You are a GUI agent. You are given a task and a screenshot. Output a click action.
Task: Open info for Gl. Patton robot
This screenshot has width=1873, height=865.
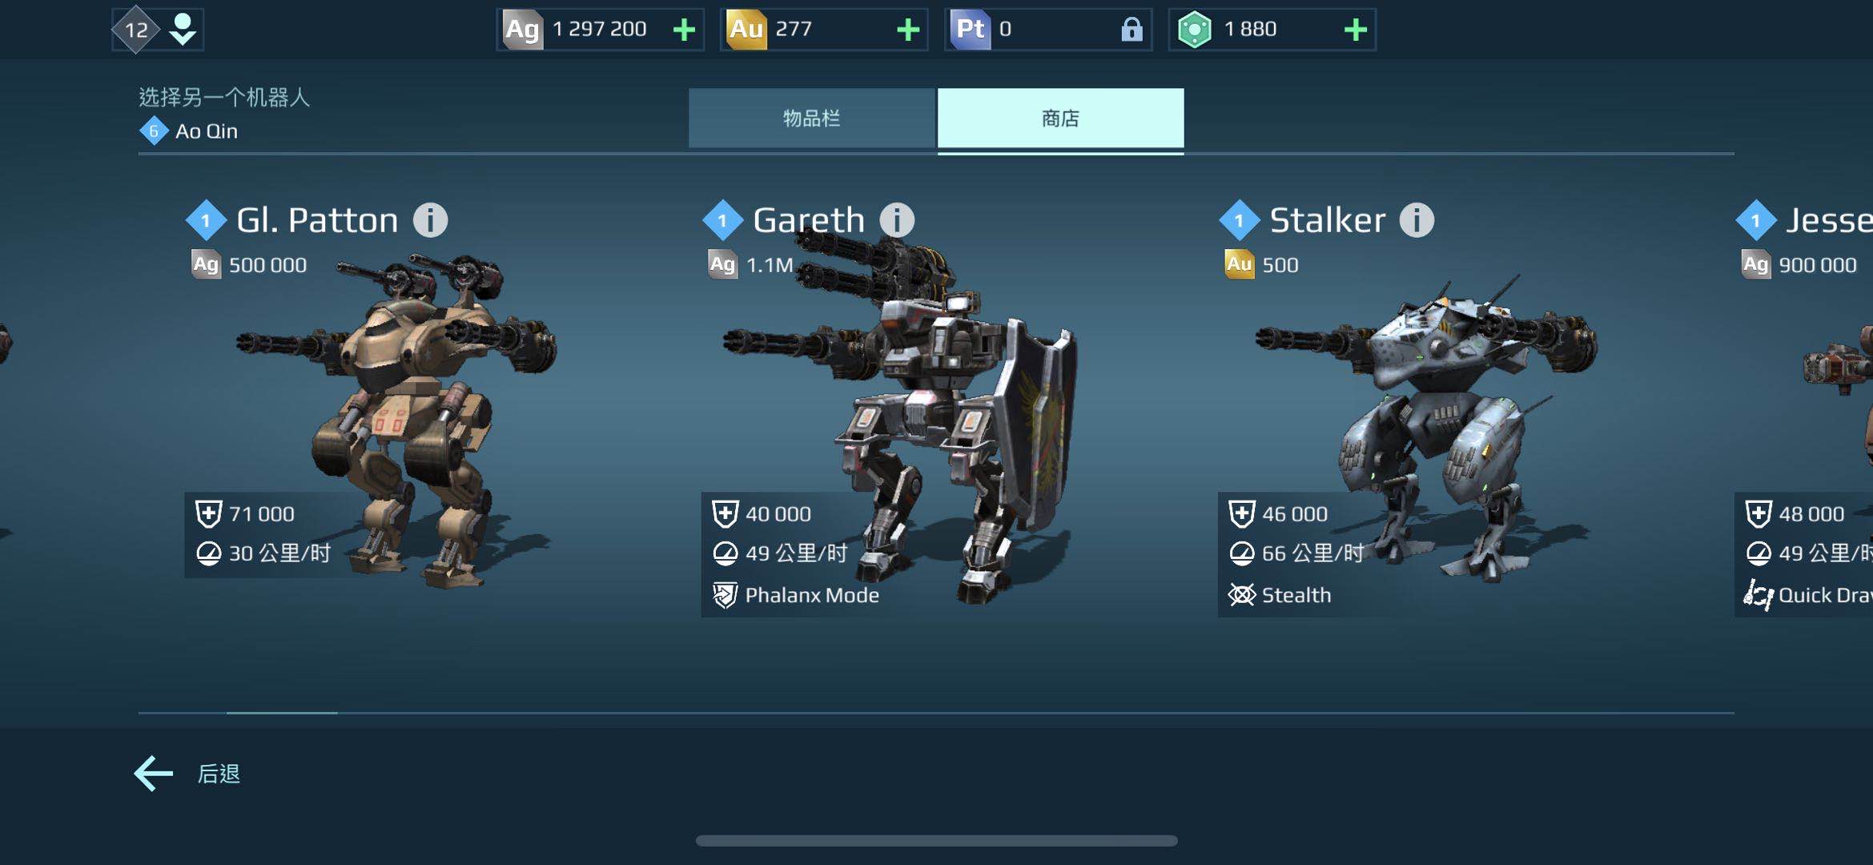click(430, 220)
